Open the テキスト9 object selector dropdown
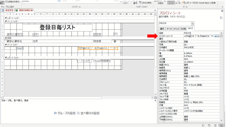Viewport: 226px width, 127px height. (x=192, y=24)
